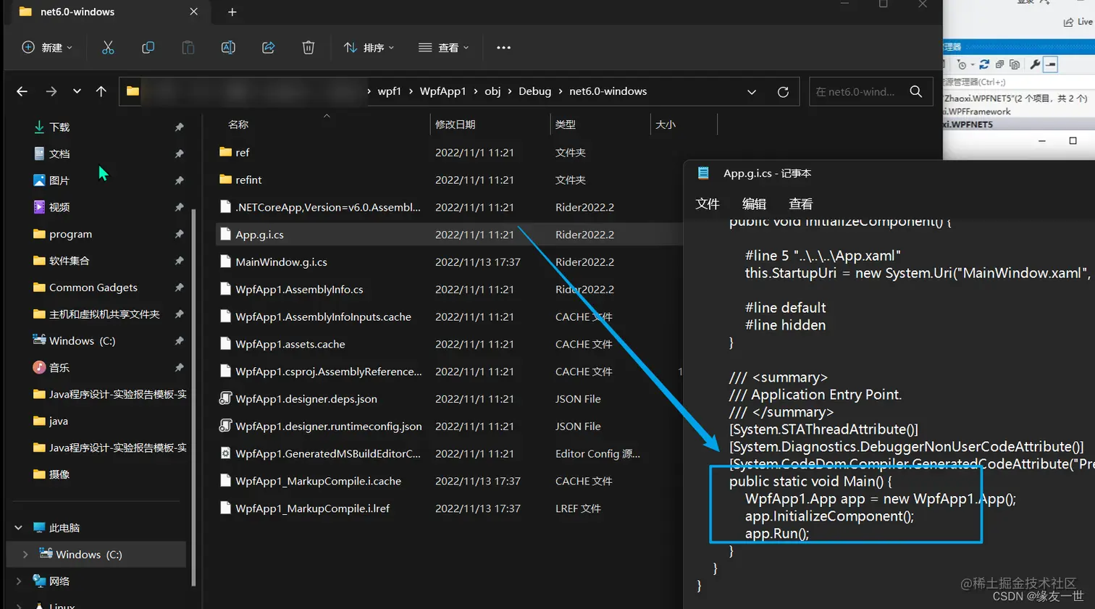Collapse the 此电脑 tree node
The image size is (1095, 609).
18,528
